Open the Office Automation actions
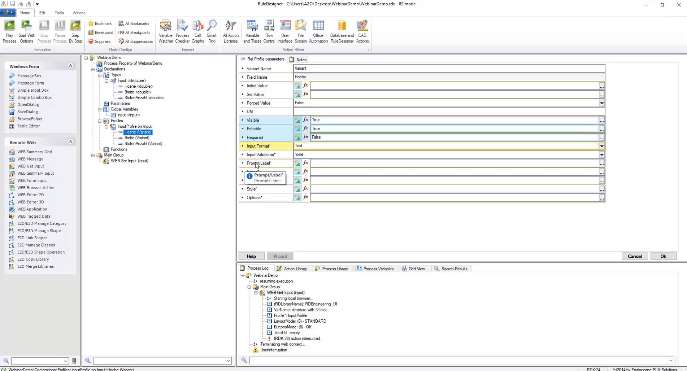Viewport: 687px width, 371px height. coord(318,31)
